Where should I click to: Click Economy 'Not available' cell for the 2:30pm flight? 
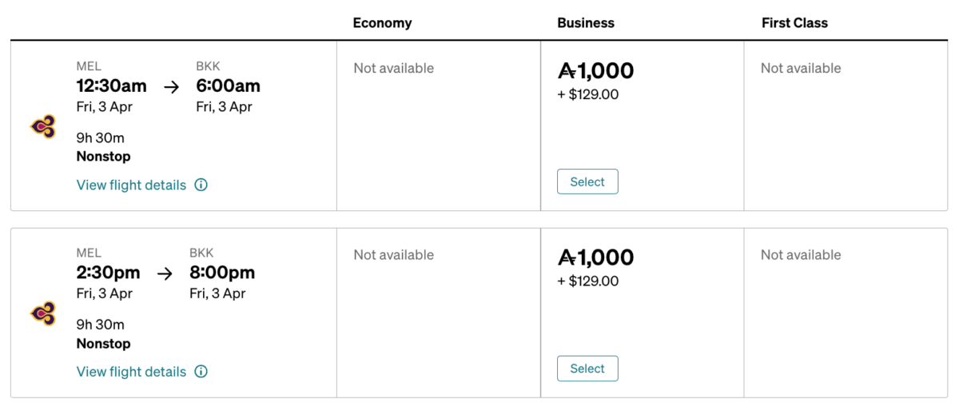(x=394, y=255)
